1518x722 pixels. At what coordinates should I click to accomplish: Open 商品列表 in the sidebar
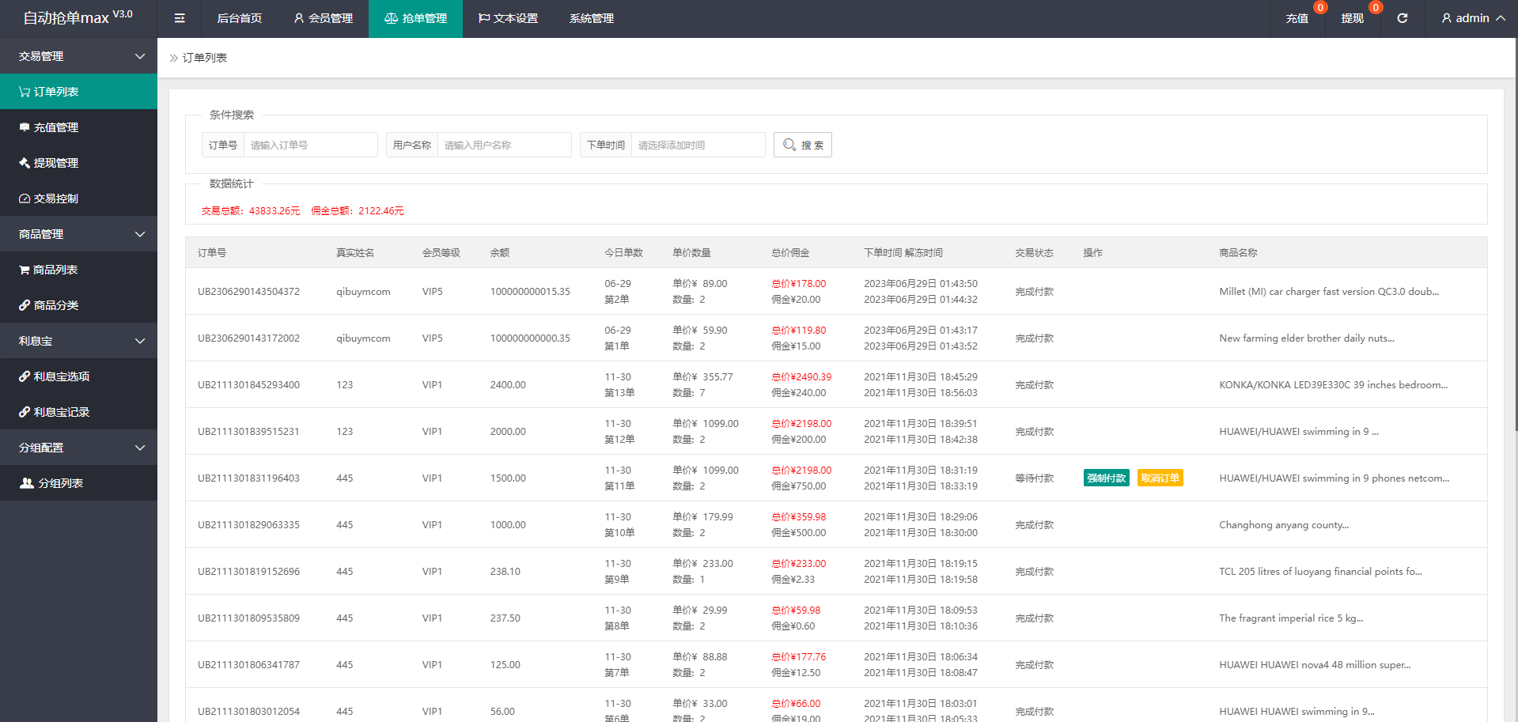point(55,270)
